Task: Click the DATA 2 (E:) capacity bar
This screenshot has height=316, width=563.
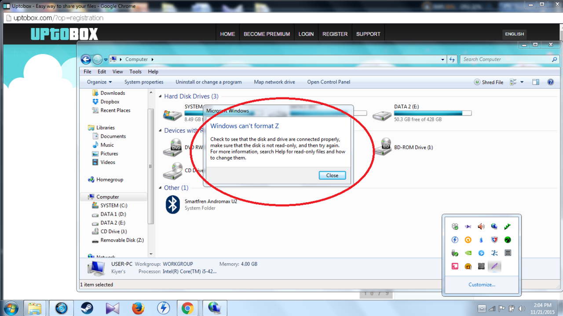Action: coord(433,113)
